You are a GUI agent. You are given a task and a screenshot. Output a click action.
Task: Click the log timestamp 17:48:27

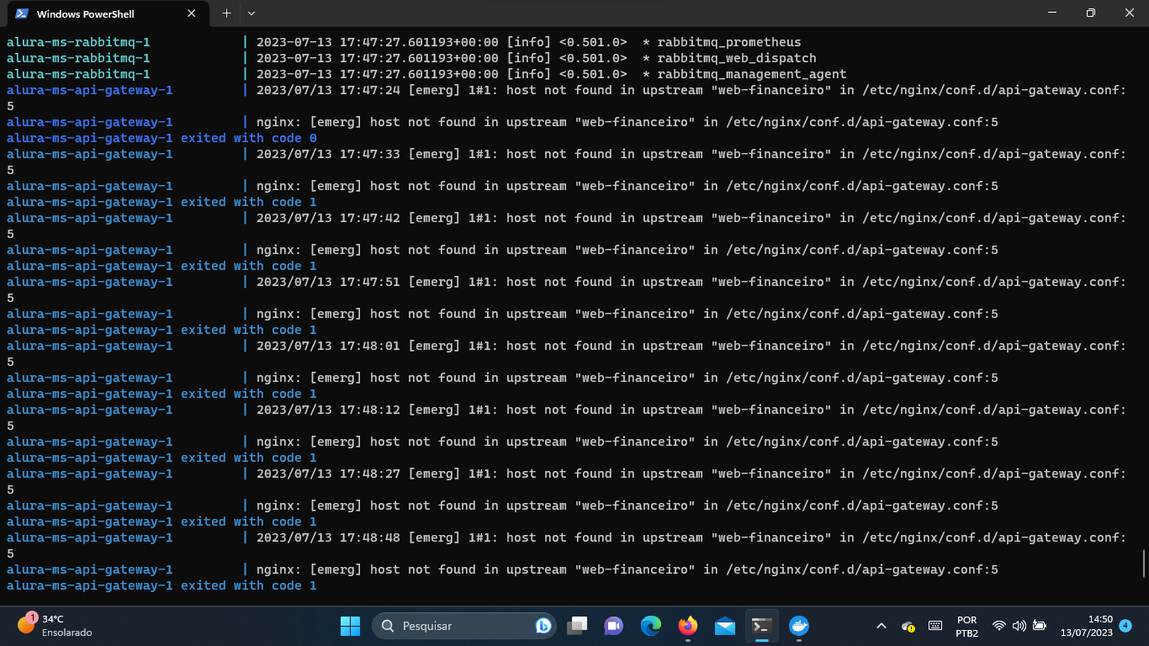(x=370, y=474)
